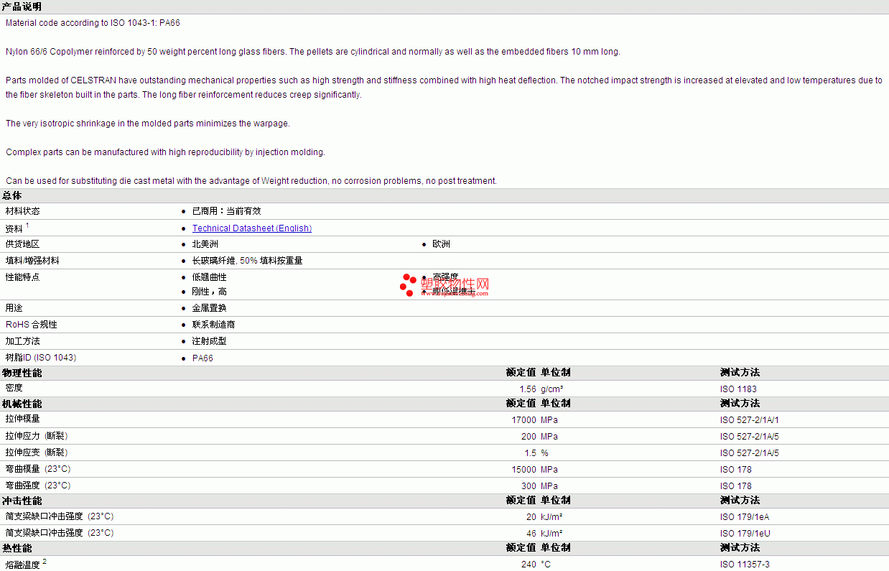This screenshot has height=571, width=889.
Task: Select the flexural modulus value 15000
Action: click(524, 470)
